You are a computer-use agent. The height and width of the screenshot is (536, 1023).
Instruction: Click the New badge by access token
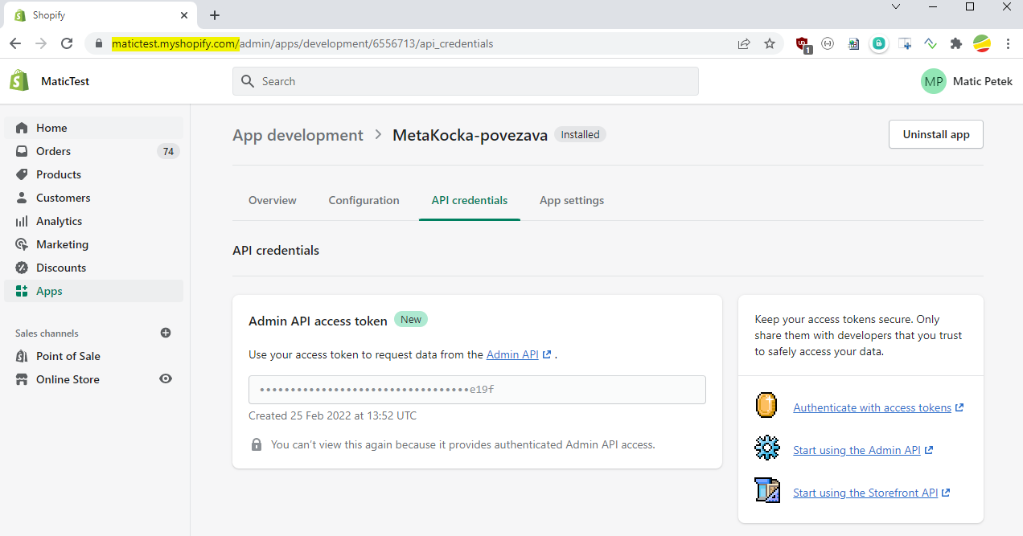tap(411, 319)
